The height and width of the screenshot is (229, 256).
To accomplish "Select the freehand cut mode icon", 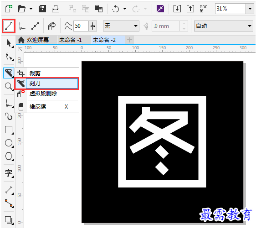I will click(22, 26).
